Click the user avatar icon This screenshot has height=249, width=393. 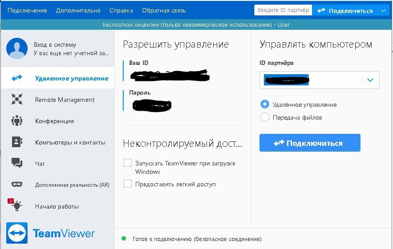click(17, 48)
